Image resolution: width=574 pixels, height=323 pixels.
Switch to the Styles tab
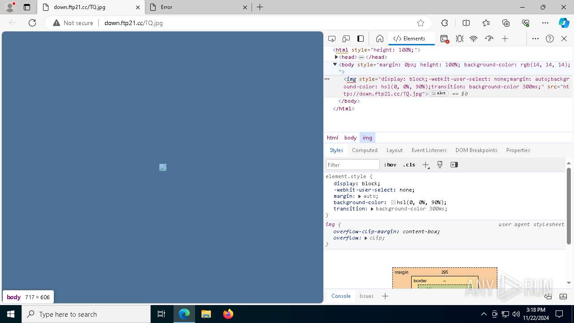[x=336, y=150]
